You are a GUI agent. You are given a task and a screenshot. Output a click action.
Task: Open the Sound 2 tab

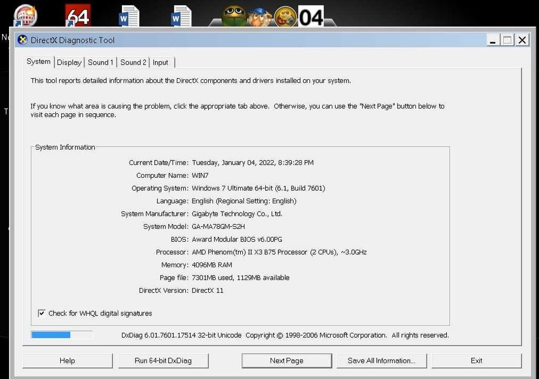(x=133, y=62)
